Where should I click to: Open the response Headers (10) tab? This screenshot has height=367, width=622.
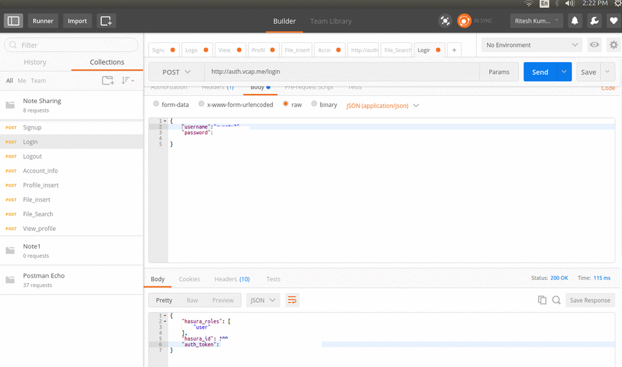pos(232,279)
